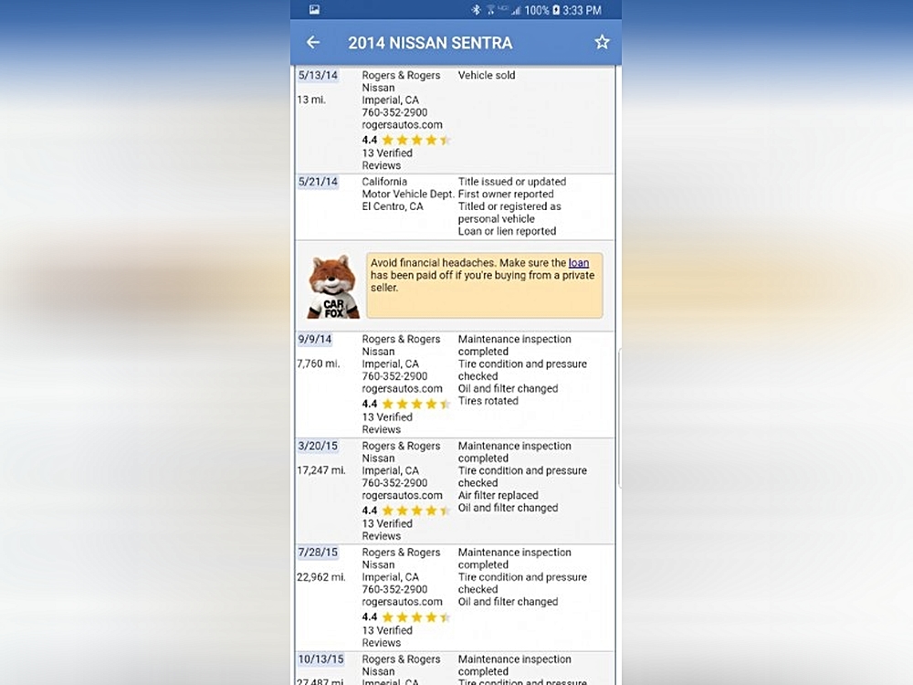Select the 7/28/15 date

tap(318, 553)
